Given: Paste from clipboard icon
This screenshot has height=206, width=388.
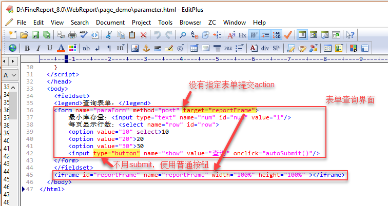Looking at the screenshot, I should pyautogui.click(x=132, y=35).
